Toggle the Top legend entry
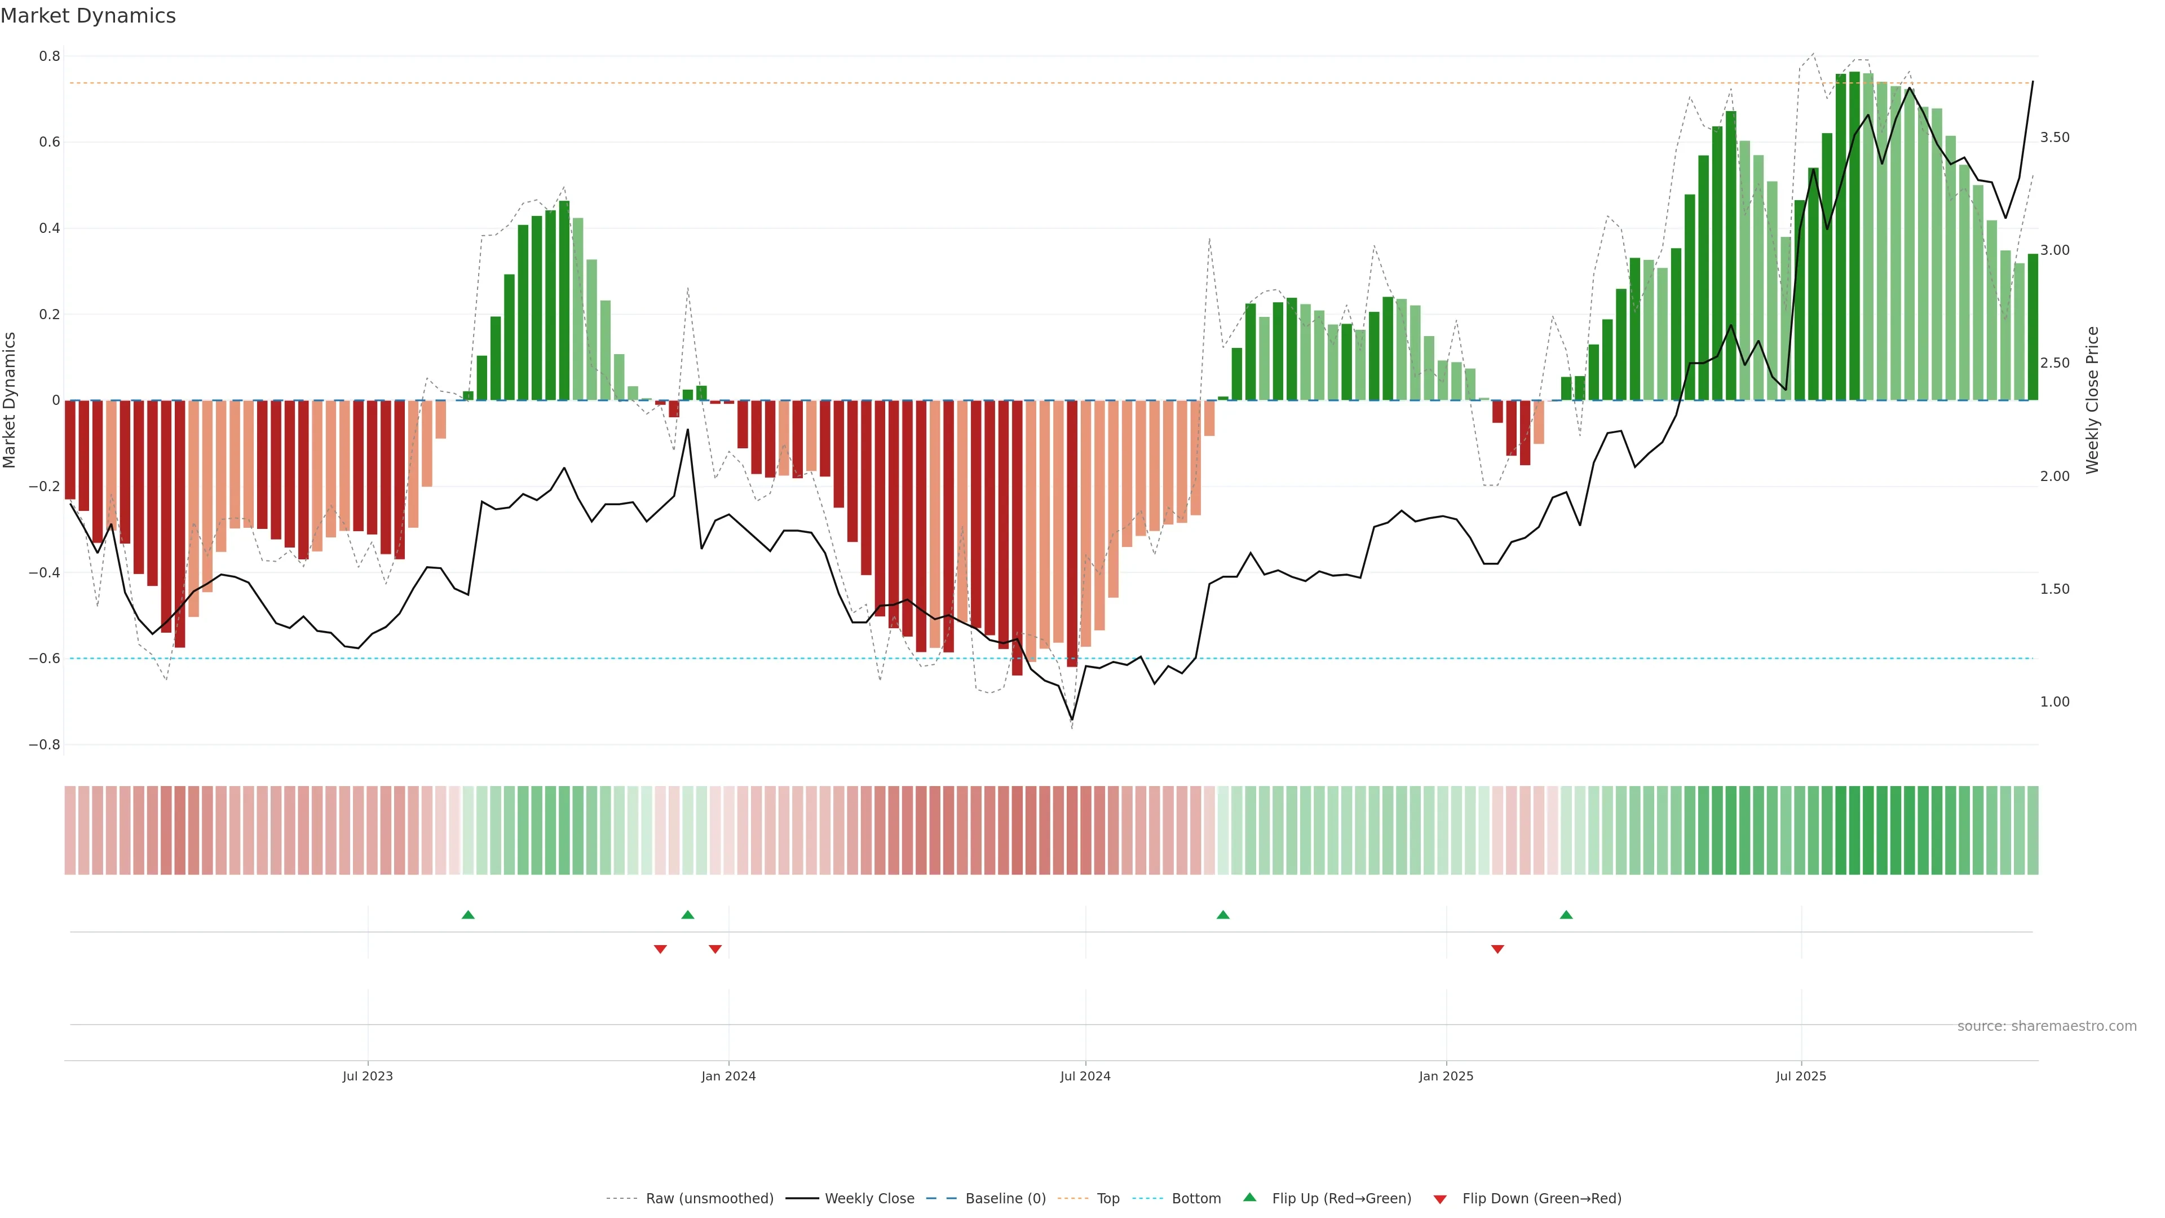 pos(1108,1199)
